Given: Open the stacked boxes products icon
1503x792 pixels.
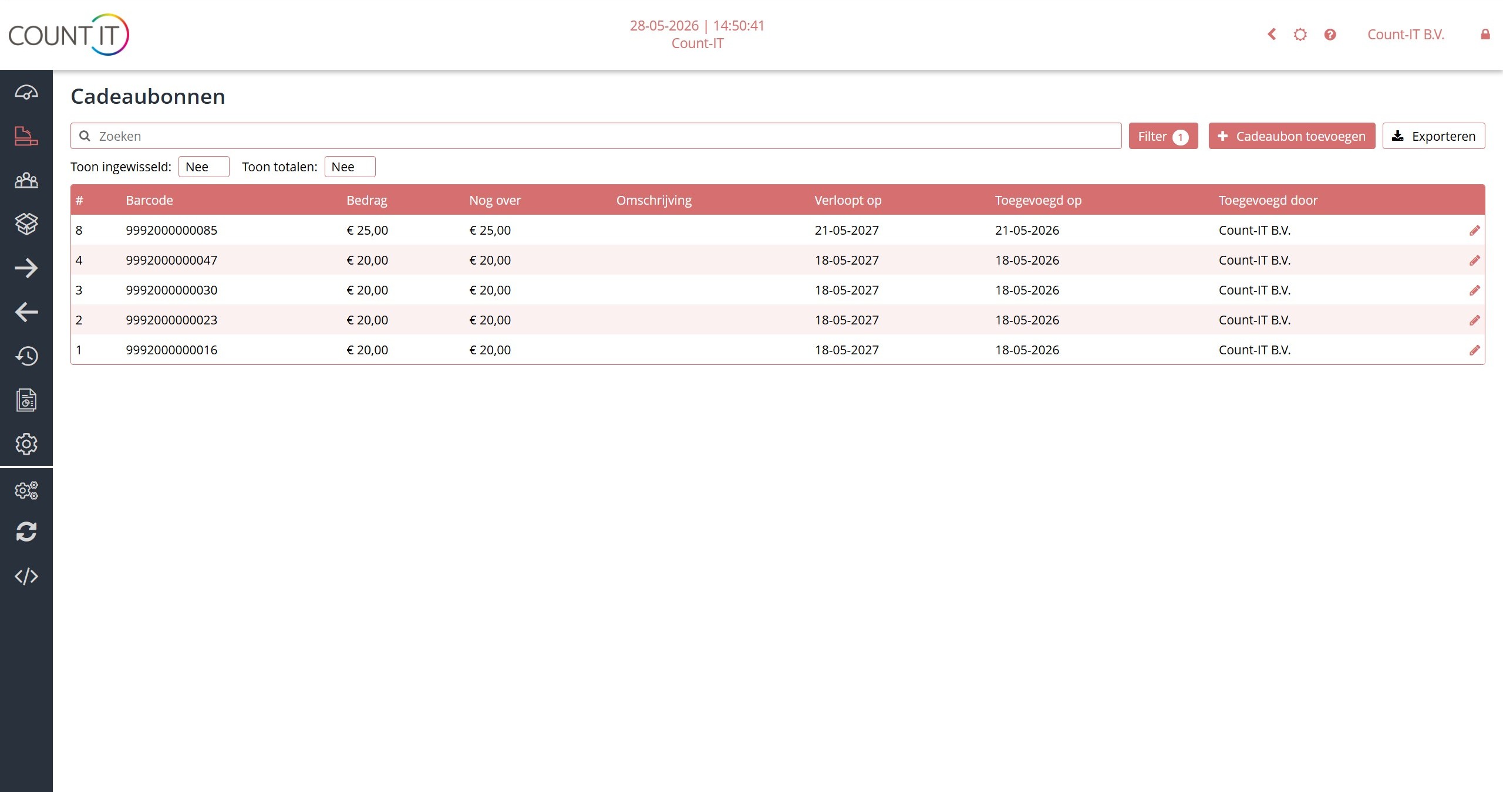Looking at the screenshot, I should 26,224.
